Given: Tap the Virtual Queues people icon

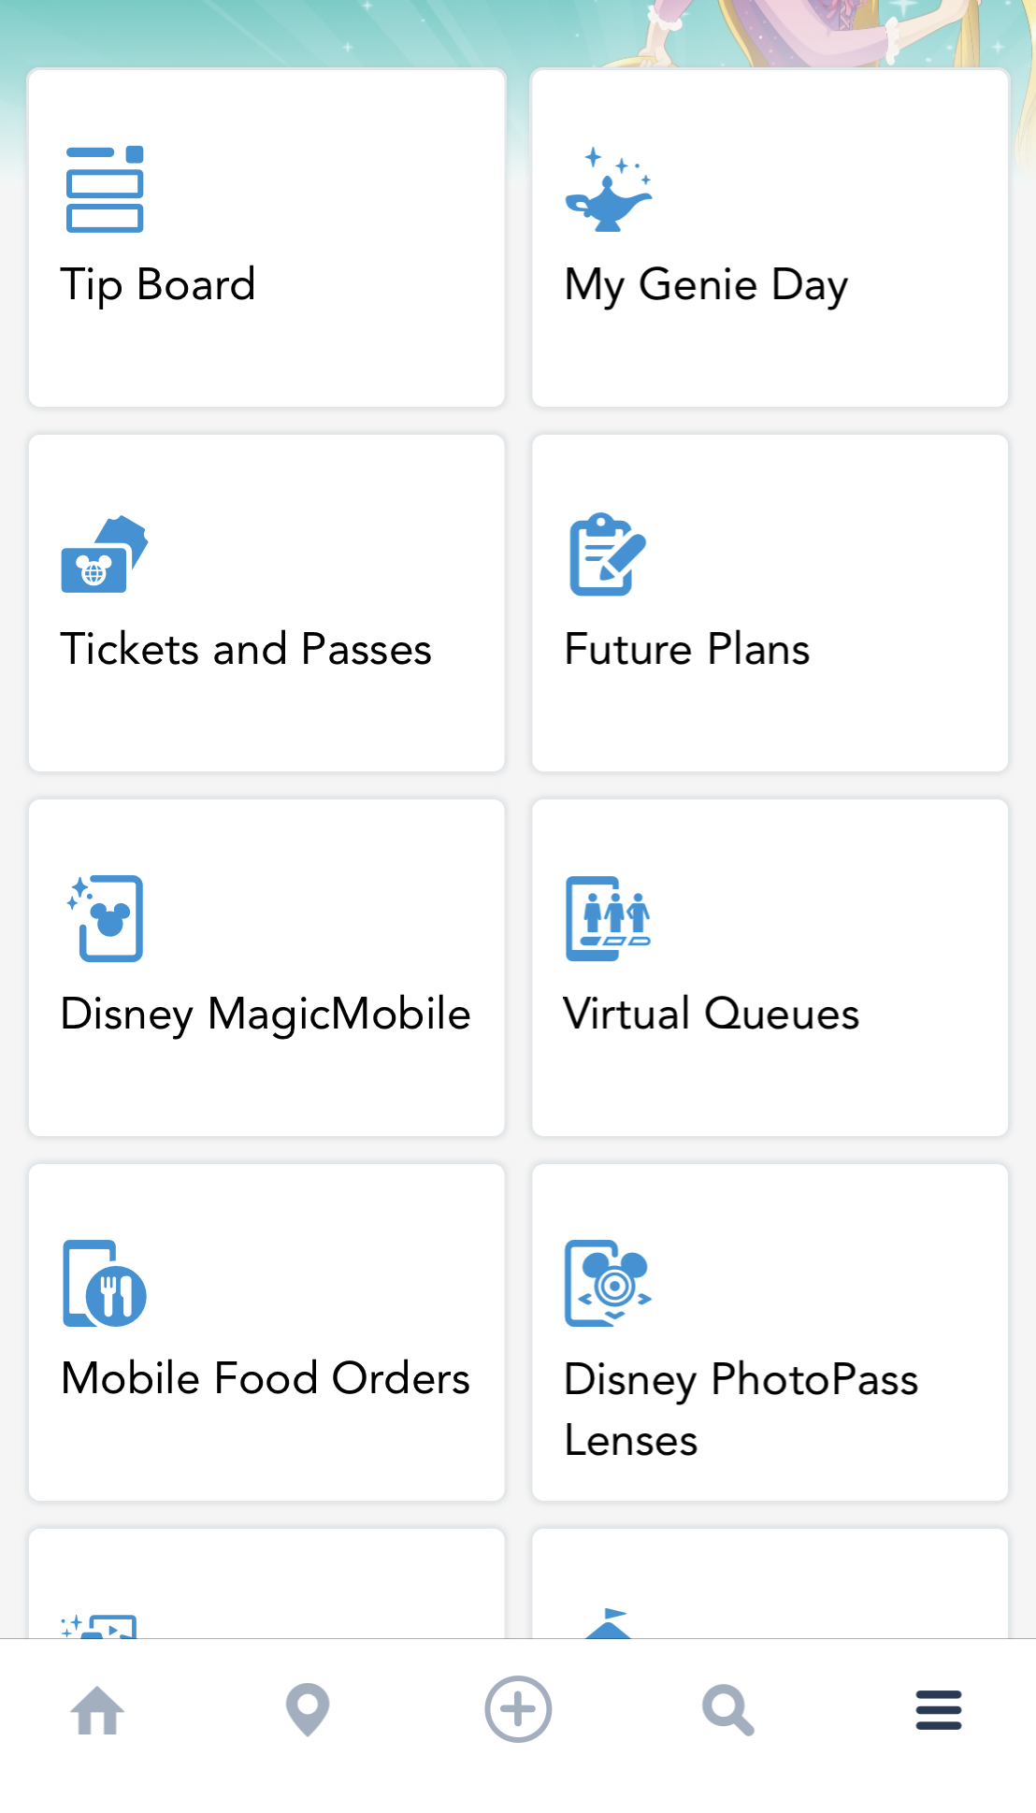Looking at the screenshot, I should click(x=608, y=918).
